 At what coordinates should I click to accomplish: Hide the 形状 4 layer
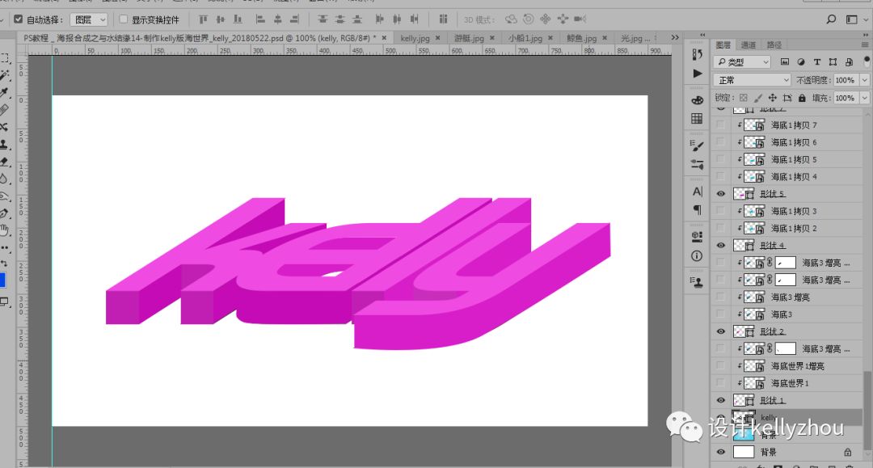click(x=721, y=246)
